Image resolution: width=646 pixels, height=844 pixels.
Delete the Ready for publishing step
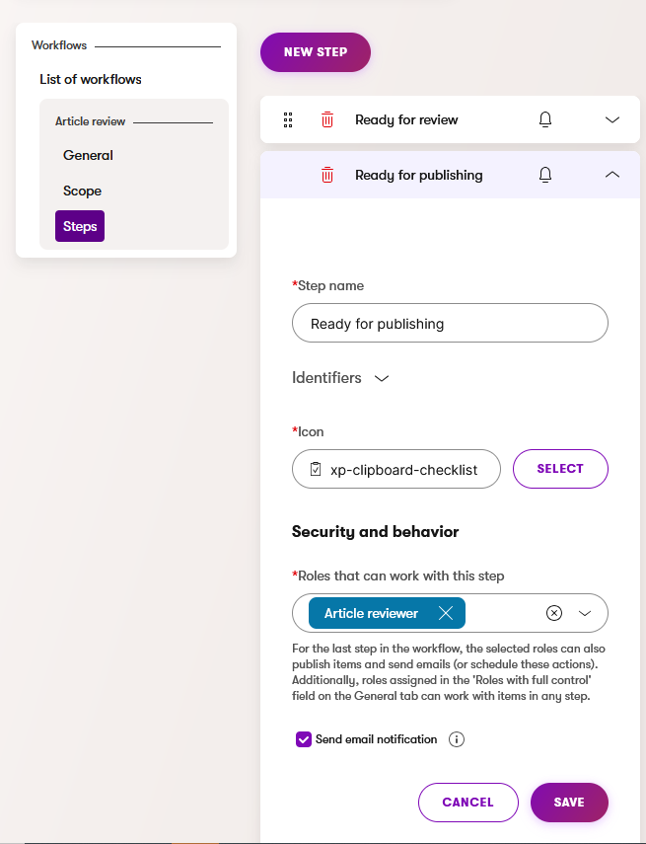point(327,176)
